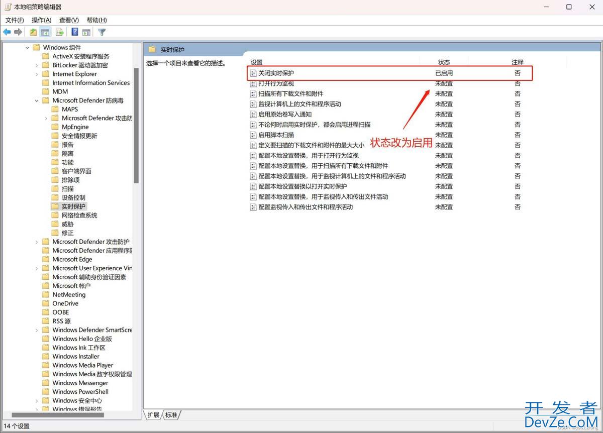Viewport: 603px width, 433px height.
Task: Toggle the show/hide action pane icon
Action: click(86, 32)
